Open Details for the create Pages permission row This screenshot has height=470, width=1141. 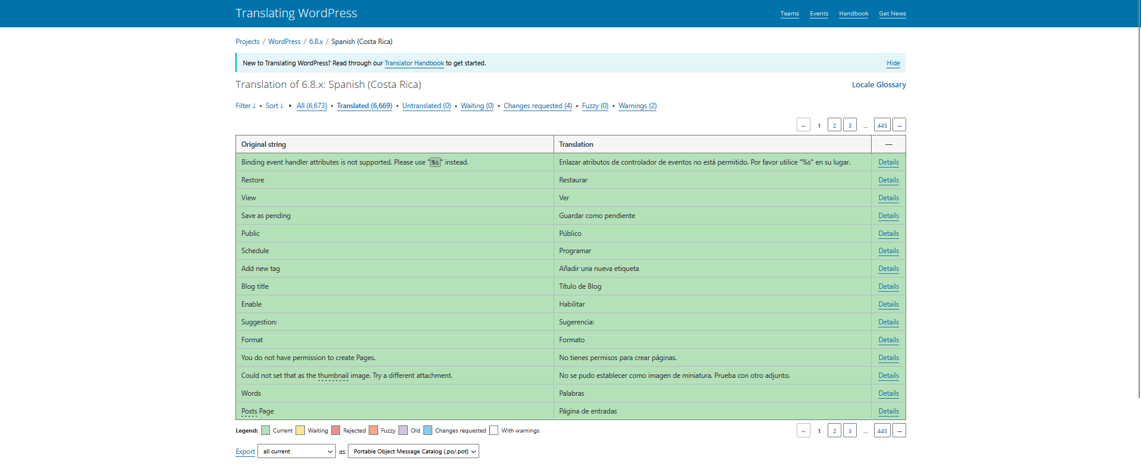(888, 358)
